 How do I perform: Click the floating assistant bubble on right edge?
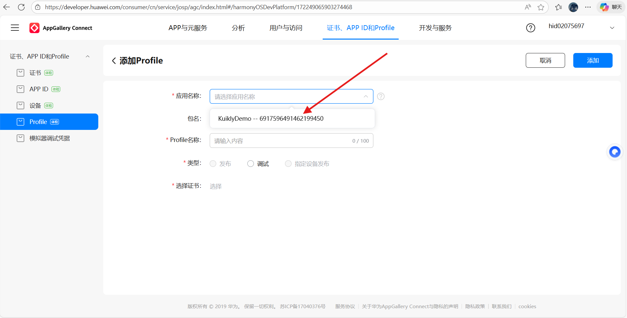point(615,151)
